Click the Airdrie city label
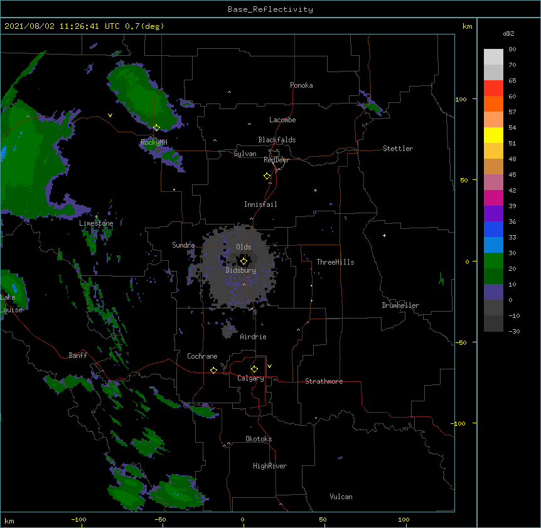Image resolution: width=541 pixels, height=528 pixels. [x=253, y=337]
